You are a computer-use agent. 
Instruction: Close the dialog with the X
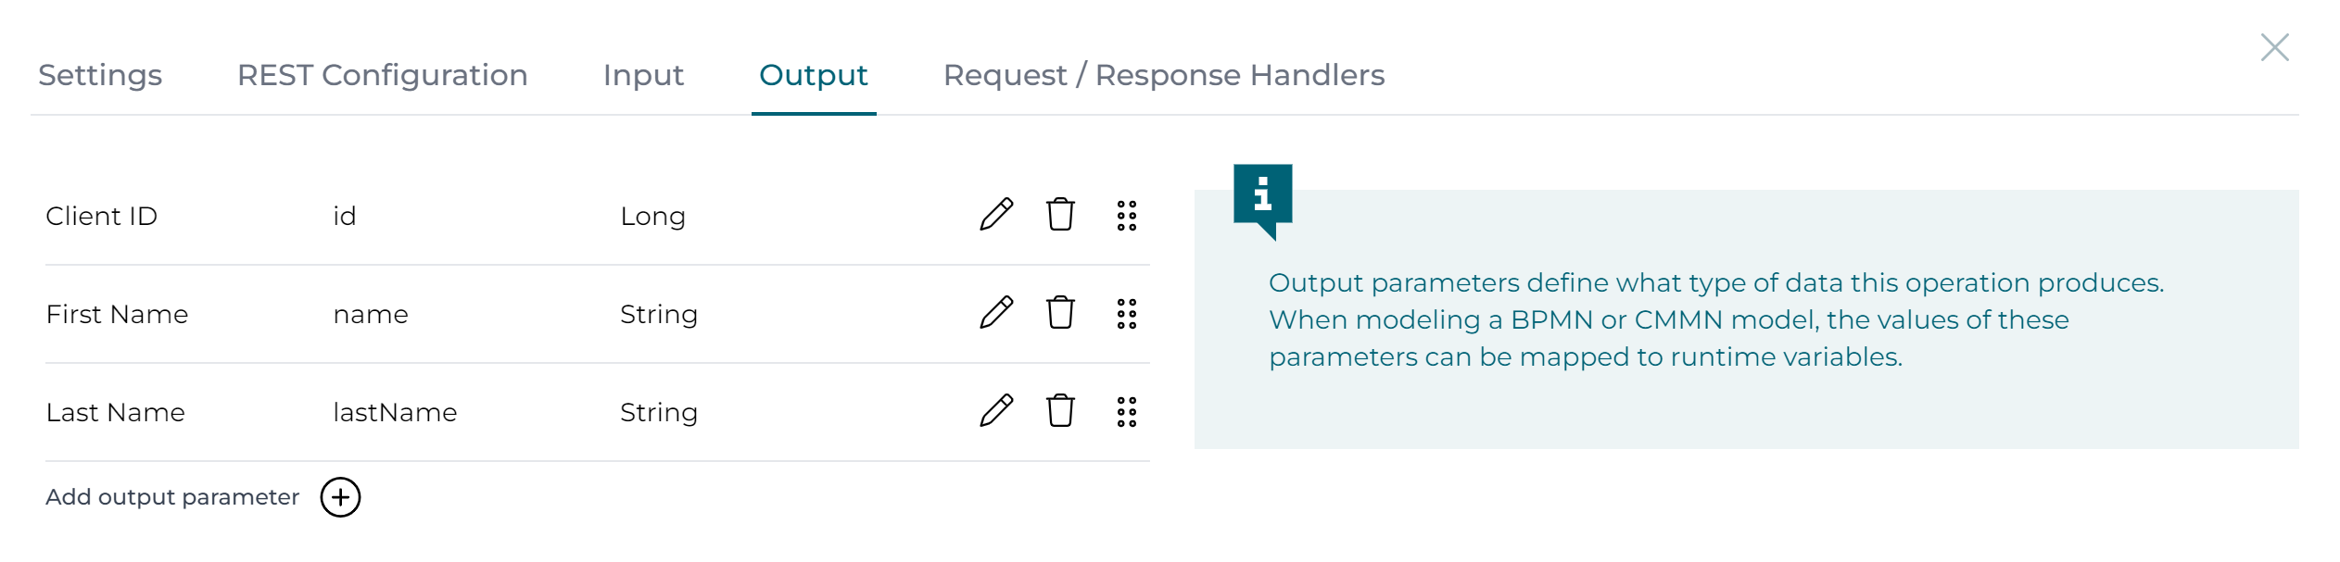(2274, 47)
